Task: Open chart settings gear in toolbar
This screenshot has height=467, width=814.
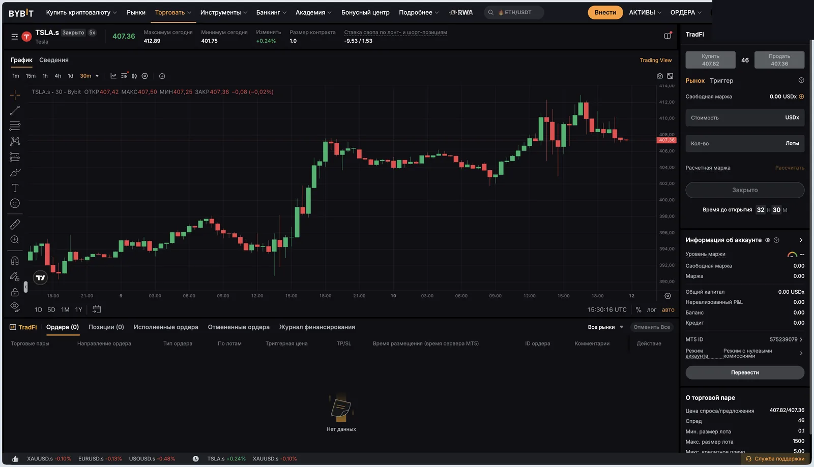Action: 145,76
